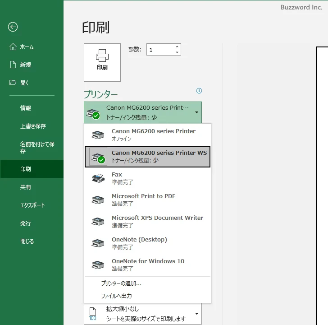Click 上書き保存 in the sidebar
Image resolution: width=328 pixels, height=325 pixels.
tap(32, 126)
